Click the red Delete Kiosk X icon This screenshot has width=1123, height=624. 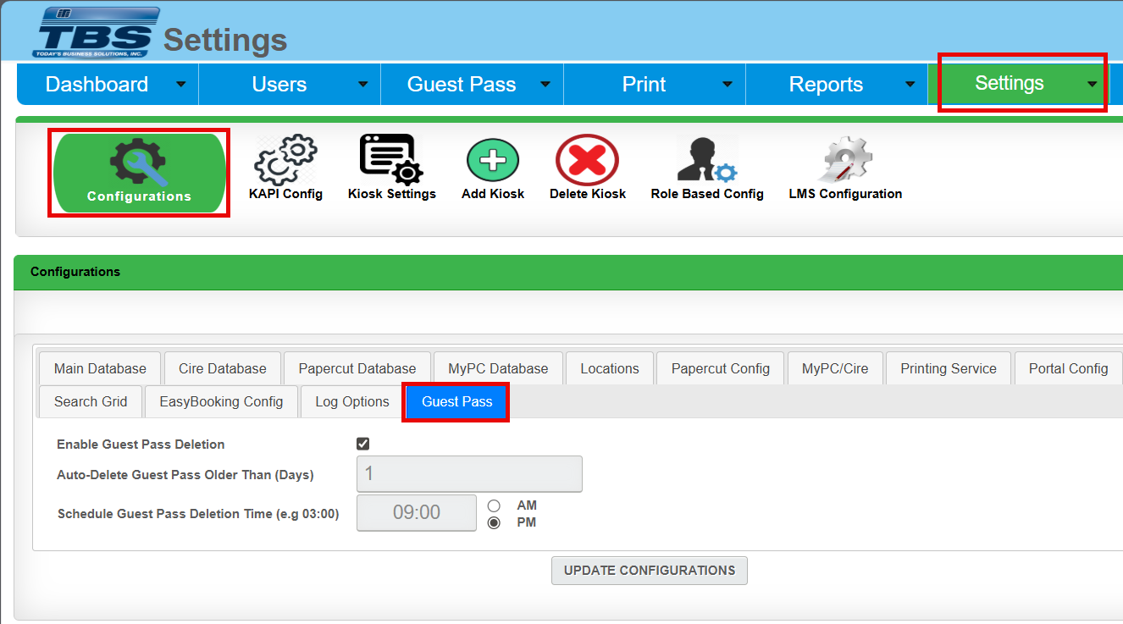coord(587,159)
